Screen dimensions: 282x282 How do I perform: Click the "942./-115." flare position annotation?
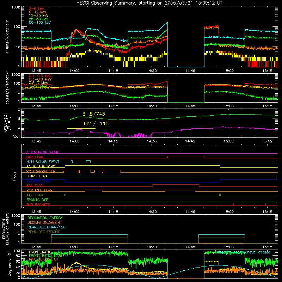[96, 124]
